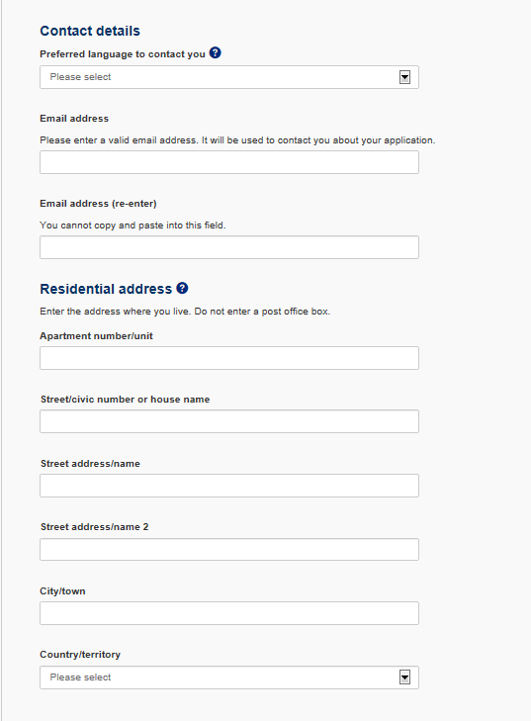
Task: Open help icon next to Residential address heading
Action: 182,288
